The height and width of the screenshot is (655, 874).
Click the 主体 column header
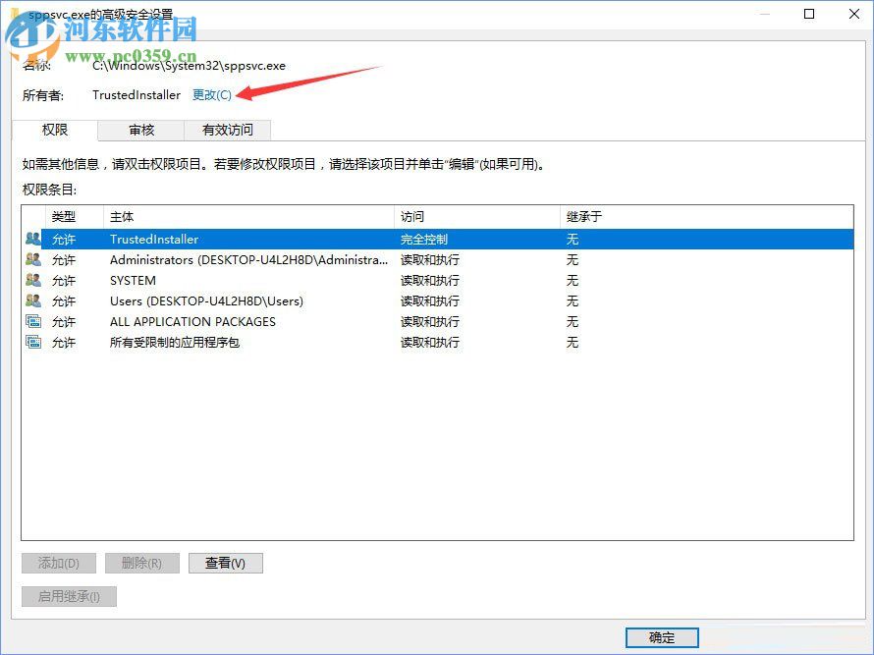pyautogui.click(x=120, y=216)
